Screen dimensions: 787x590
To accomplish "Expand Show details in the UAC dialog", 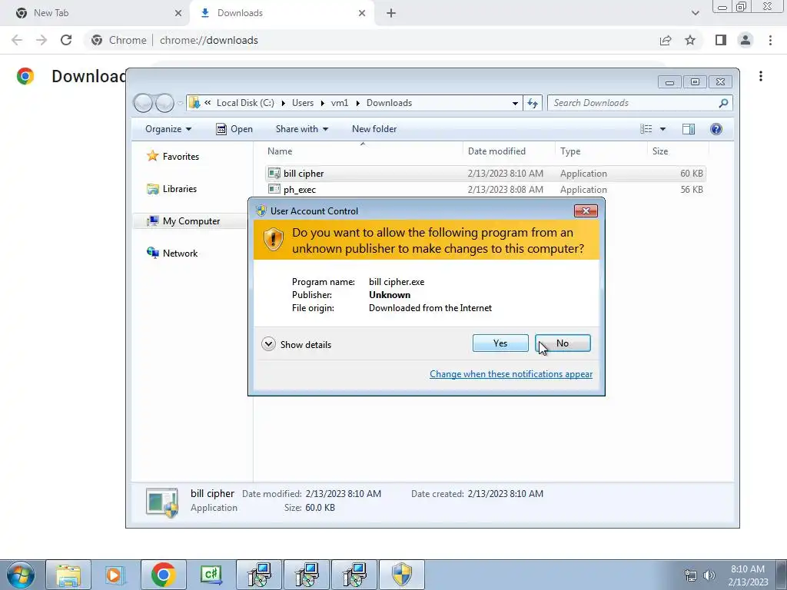I will (297, 344).
